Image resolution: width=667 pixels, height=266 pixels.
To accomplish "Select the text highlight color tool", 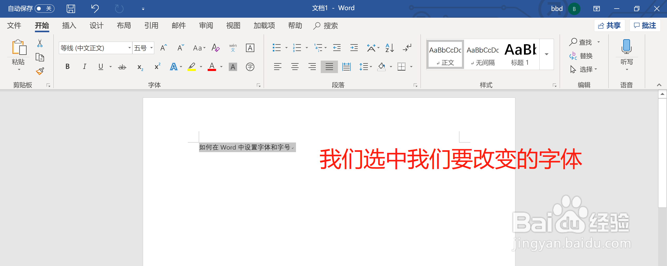I will click(192, 67).
